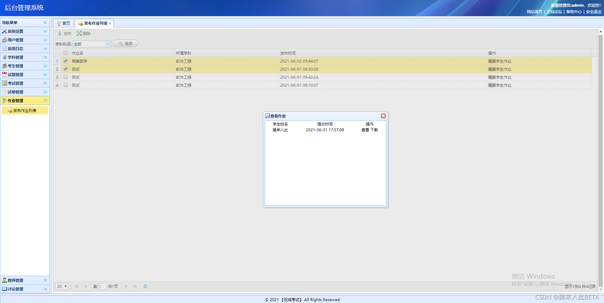Click 查看 link in the dialog
Screen dimensions: 604x303
pyautogui.click(x=365, y=130)
